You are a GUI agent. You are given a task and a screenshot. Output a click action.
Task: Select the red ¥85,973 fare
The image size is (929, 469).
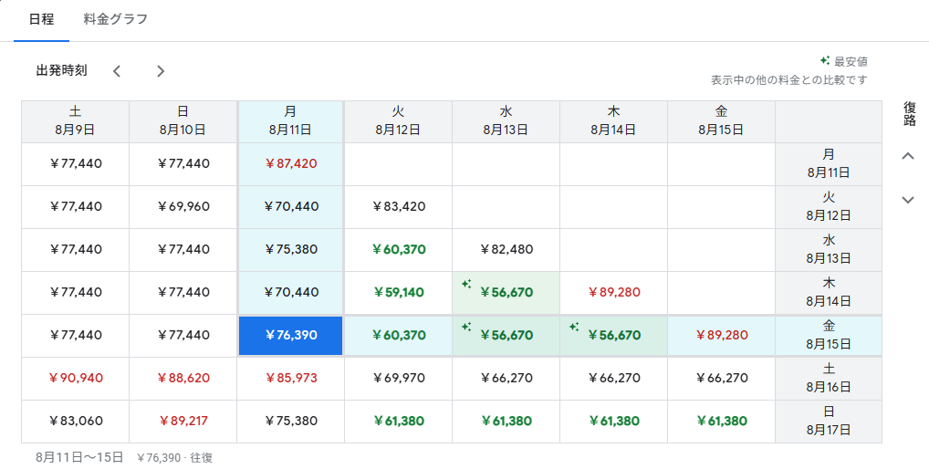pos(290,378)
